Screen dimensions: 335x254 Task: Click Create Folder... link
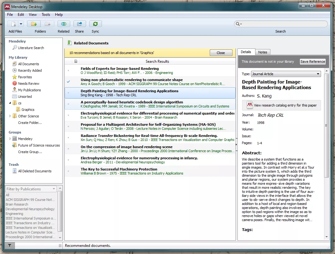30,123
